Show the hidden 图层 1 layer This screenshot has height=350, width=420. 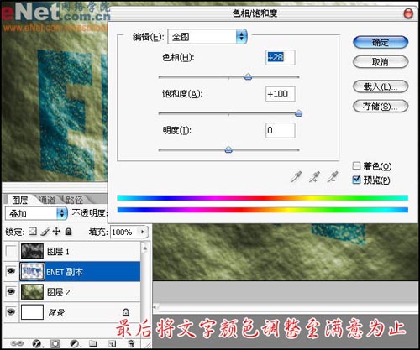click(11, 251)
